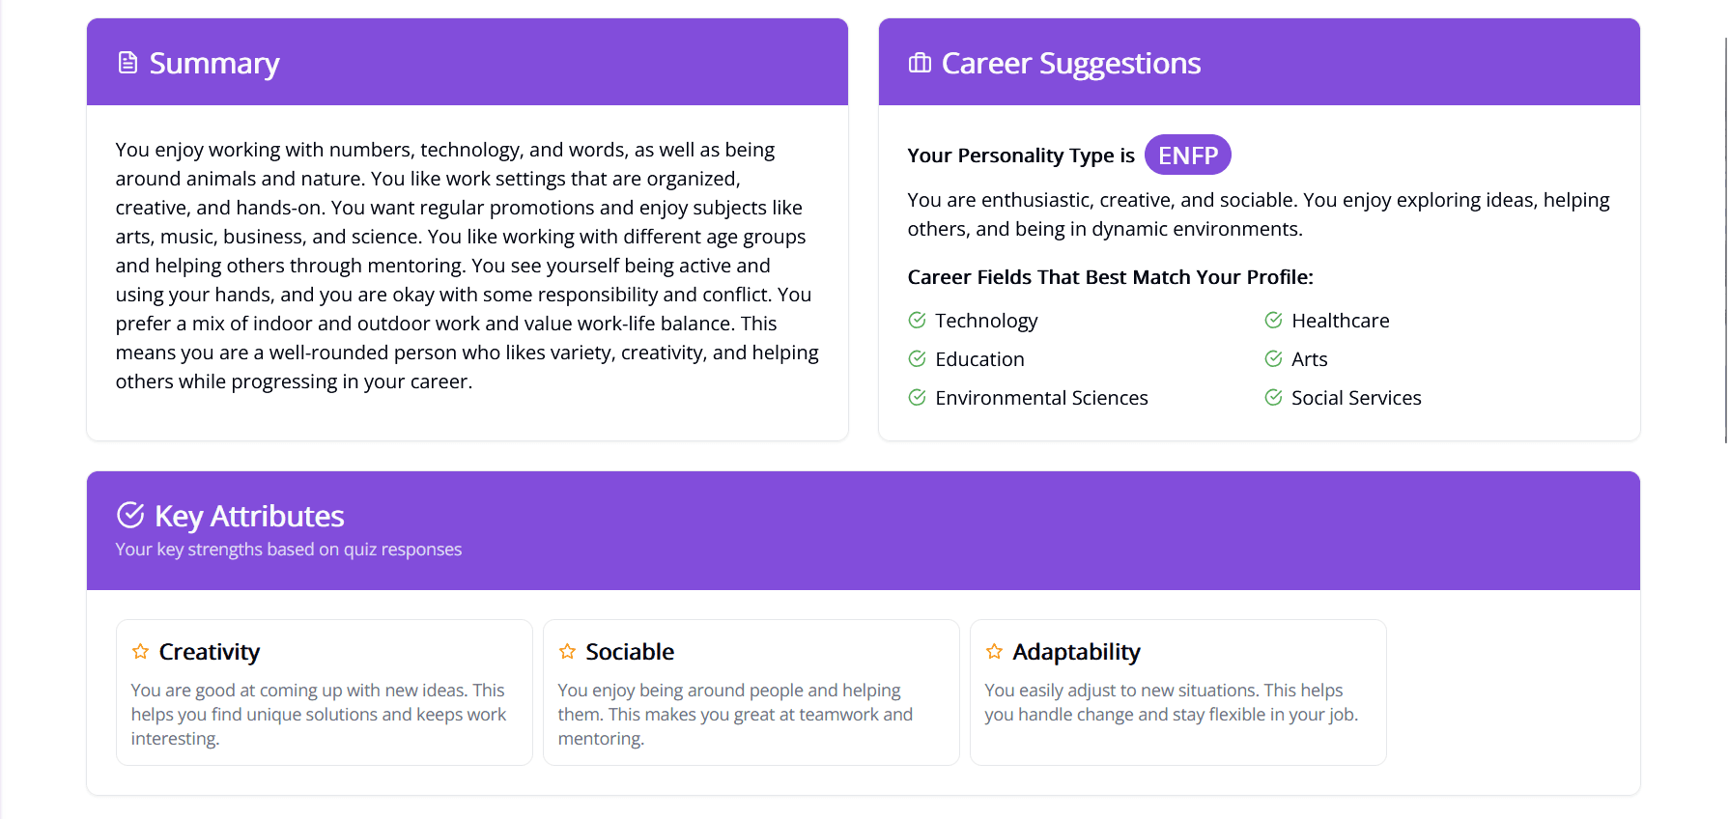Image resolution: width=1729 pixels, height=819 pixels.
Task: Click the ENFP personality type badge
Action: pos(1187,155)
